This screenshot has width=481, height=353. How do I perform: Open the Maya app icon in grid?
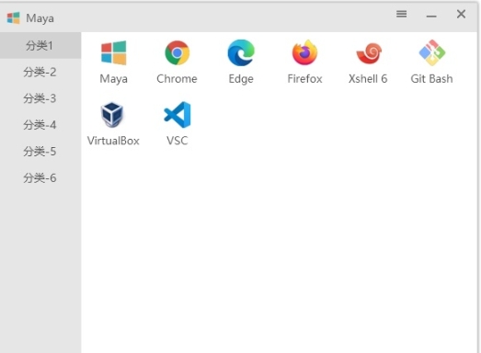coord(113,52)
